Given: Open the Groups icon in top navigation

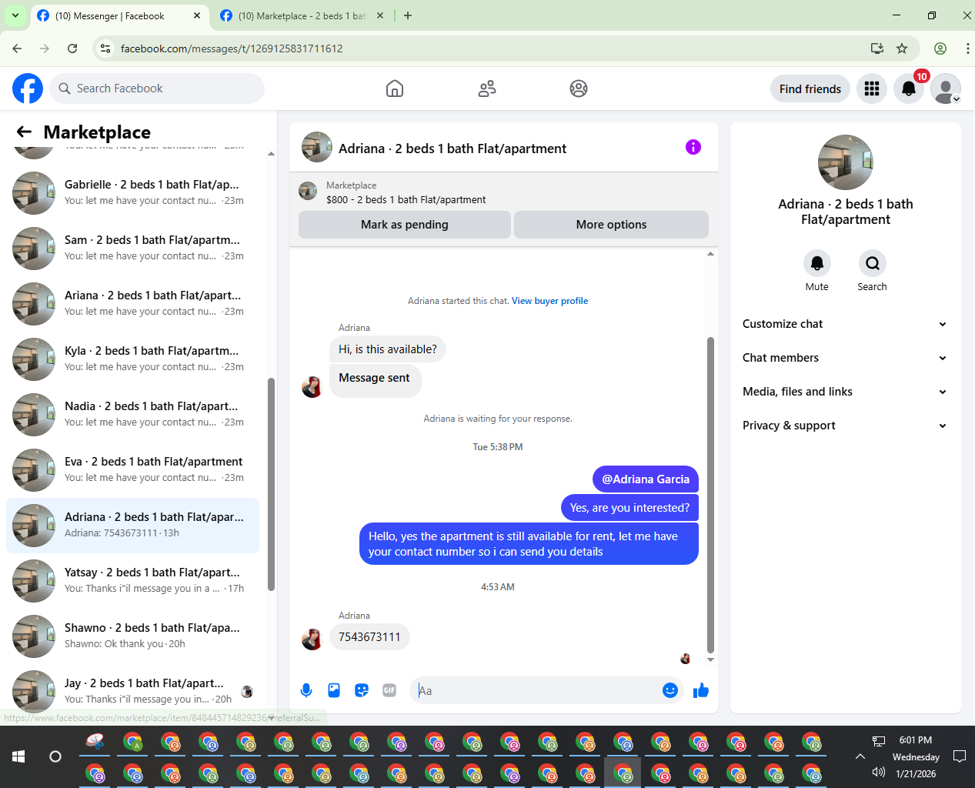Looking at the screenshot, I should point(579,88).
